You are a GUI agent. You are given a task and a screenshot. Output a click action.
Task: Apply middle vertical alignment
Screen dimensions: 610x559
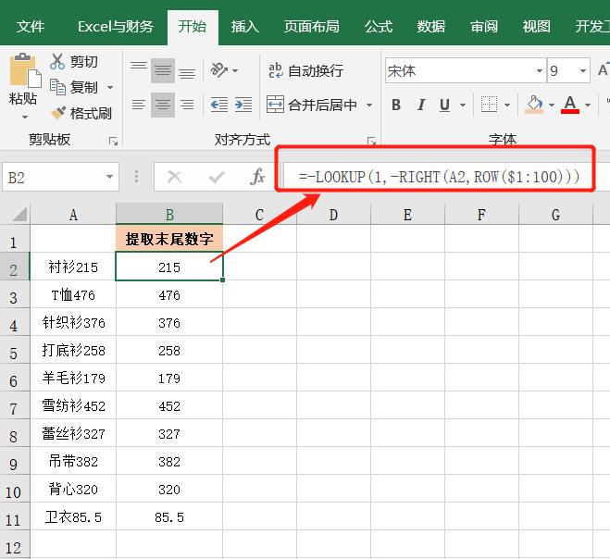(x=163, y=70)
